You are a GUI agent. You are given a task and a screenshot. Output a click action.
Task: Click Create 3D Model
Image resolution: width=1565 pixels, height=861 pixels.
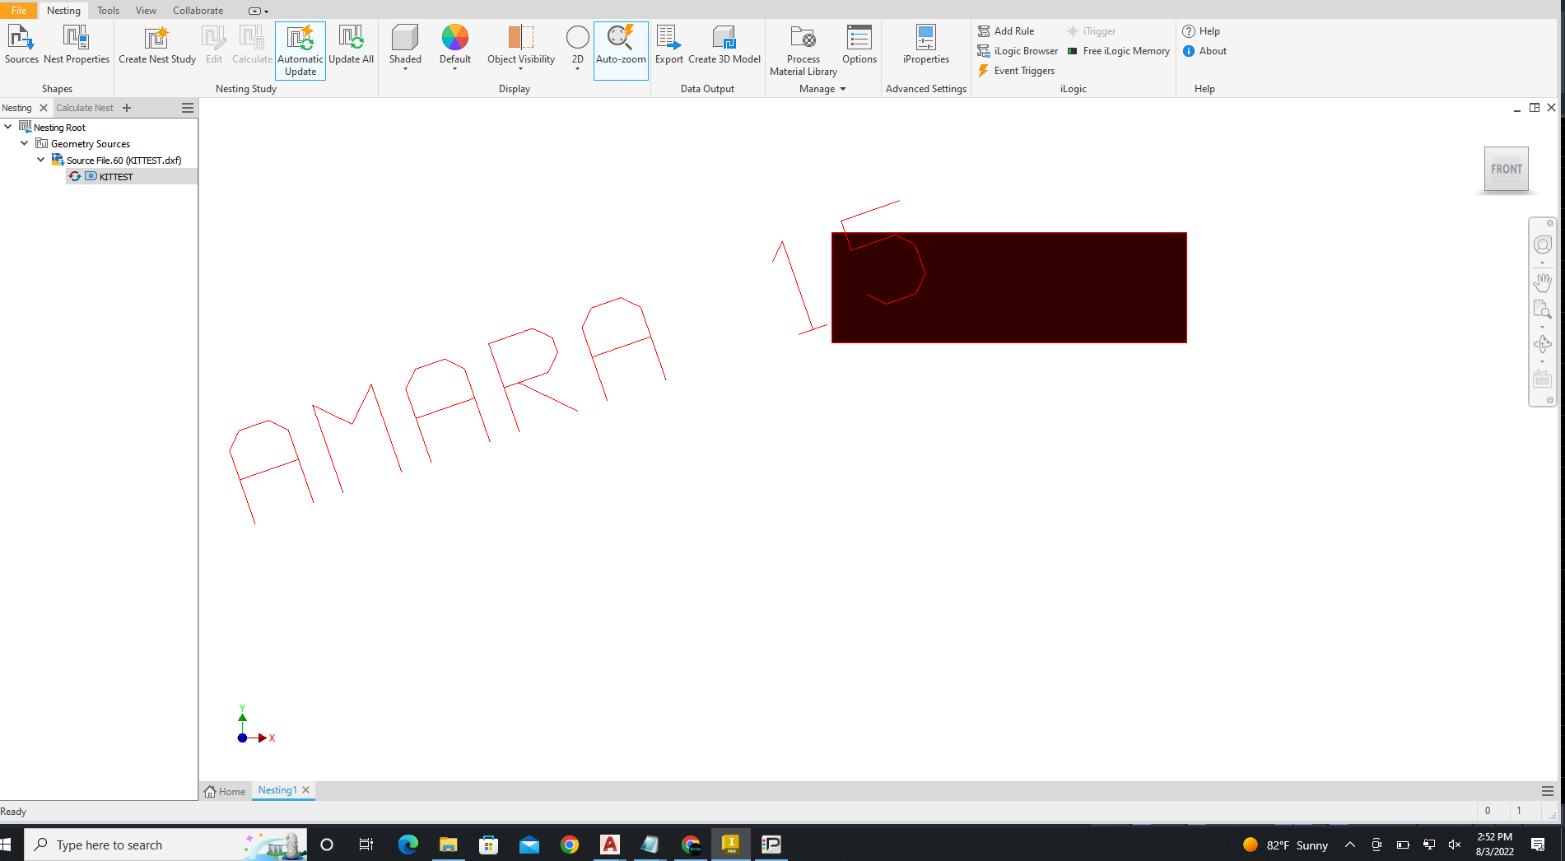[x=724, y=44]
